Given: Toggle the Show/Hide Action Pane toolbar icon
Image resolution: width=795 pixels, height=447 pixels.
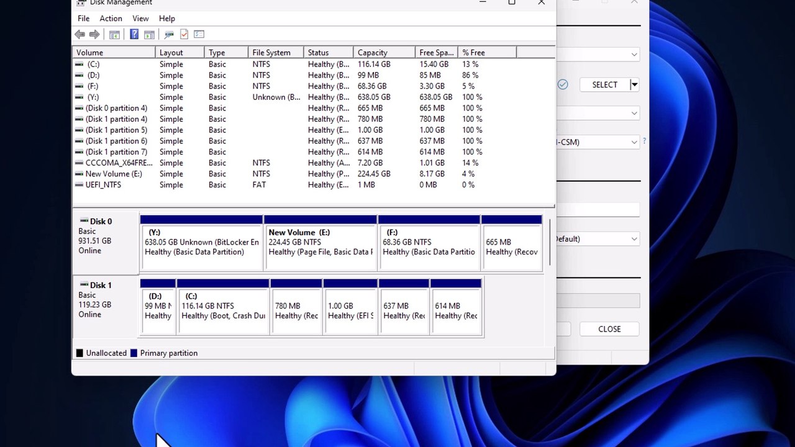Looking at the screenshot, I should tap(149, 35).
